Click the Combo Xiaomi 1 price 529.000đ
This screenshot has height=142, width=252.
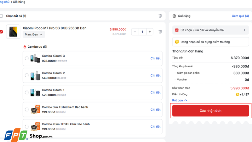coord(49,95)
